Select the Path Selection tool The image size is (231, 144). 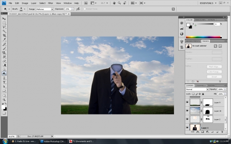(4, 86)
